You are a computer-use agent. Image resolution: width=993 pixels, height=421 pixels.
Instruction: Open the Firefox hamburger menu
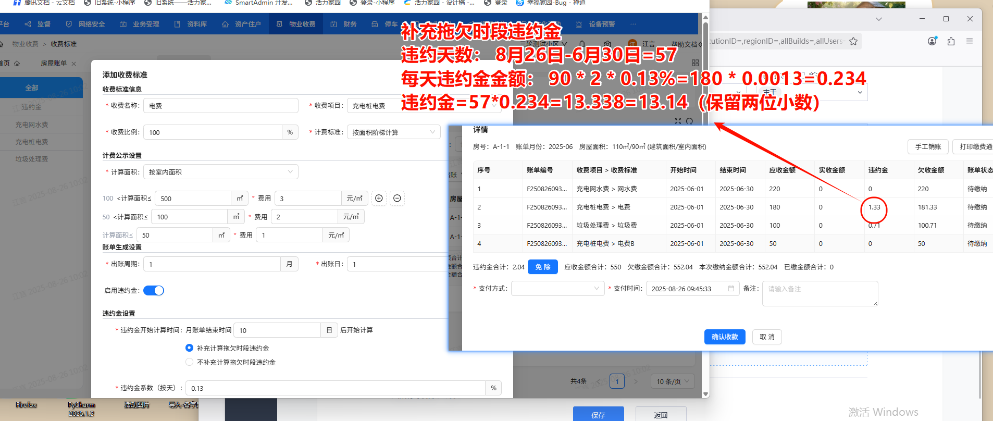970,41
